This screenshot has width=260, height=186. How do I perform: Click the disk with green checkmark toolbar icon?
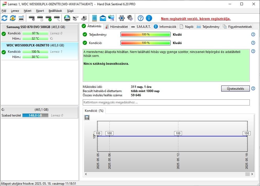(49, 18)
